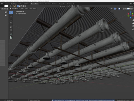Expand gizmo options dropdown arrow
Screen dimensions: 134x101
117,9
